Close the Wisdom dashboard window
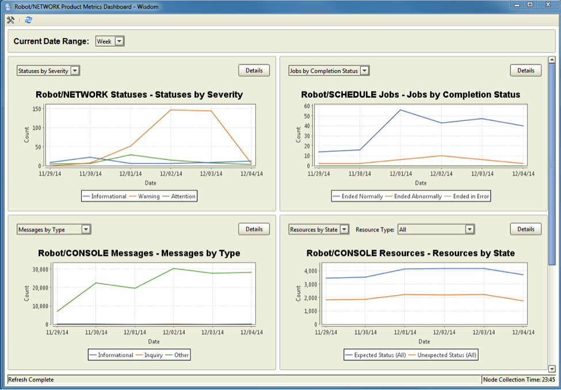This screenshot has width=561, height=390. (547, 5)
